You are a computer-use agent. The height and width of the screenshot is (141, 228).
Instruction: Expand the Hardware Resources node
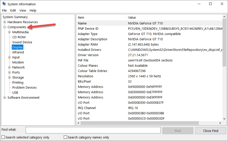click(5, 22)
